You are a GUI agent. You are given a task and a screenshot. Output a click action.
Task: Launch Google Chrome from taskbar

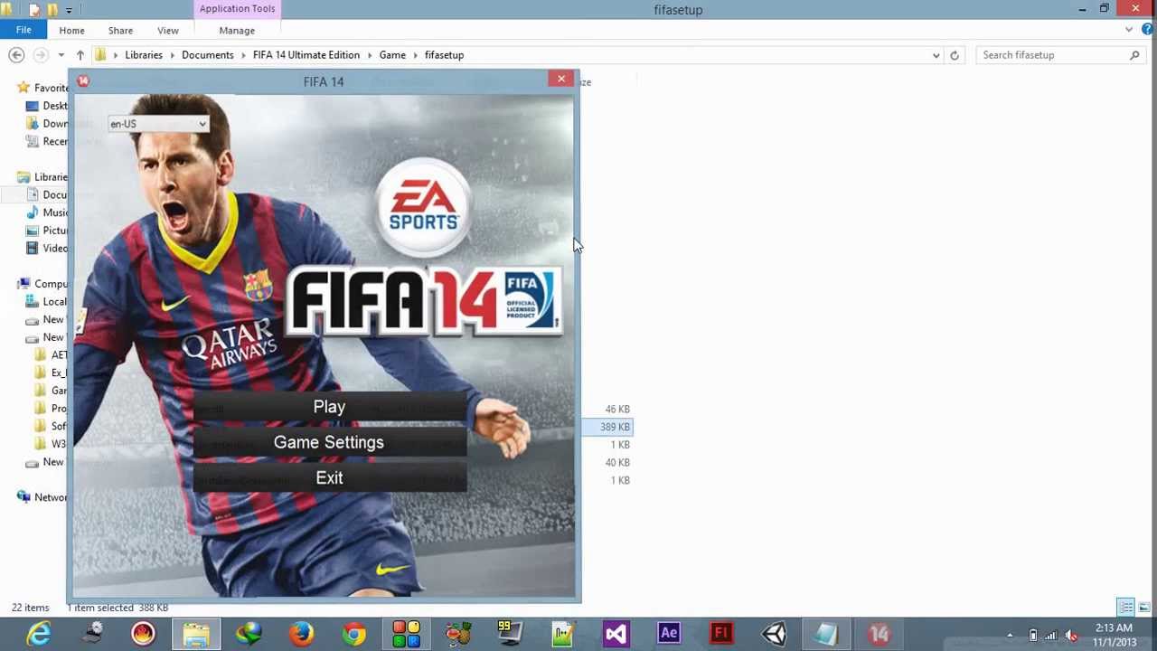(353, 634)
